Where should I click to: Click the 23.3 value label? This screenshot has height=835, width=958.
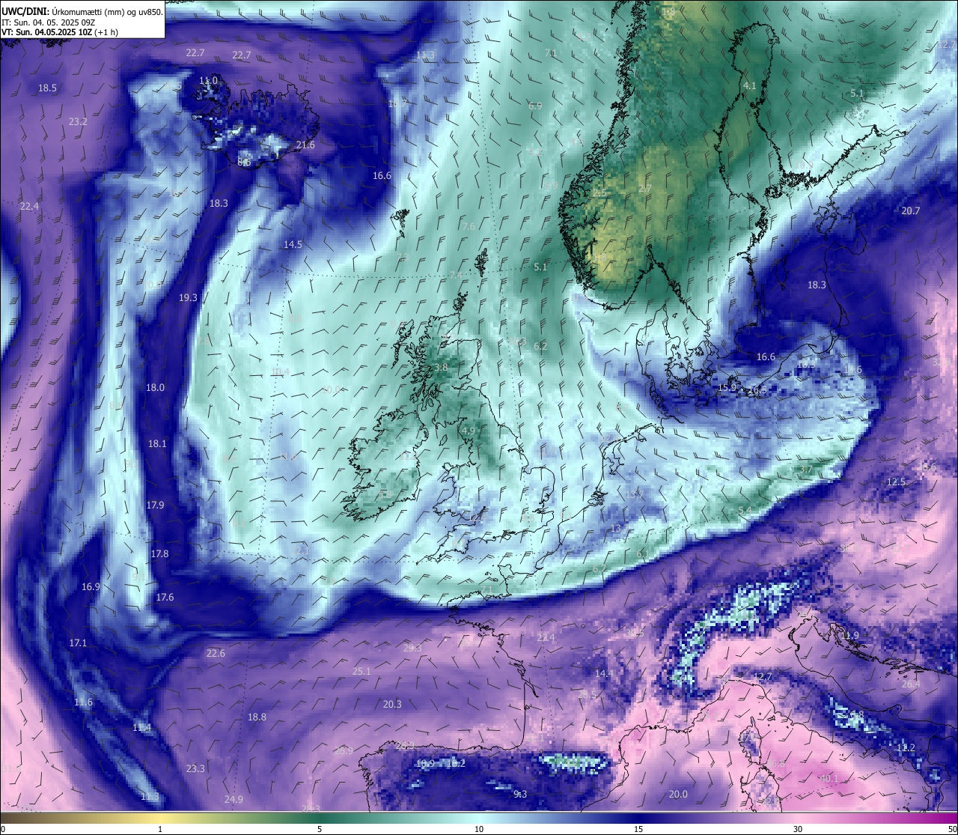pos(195,769)
